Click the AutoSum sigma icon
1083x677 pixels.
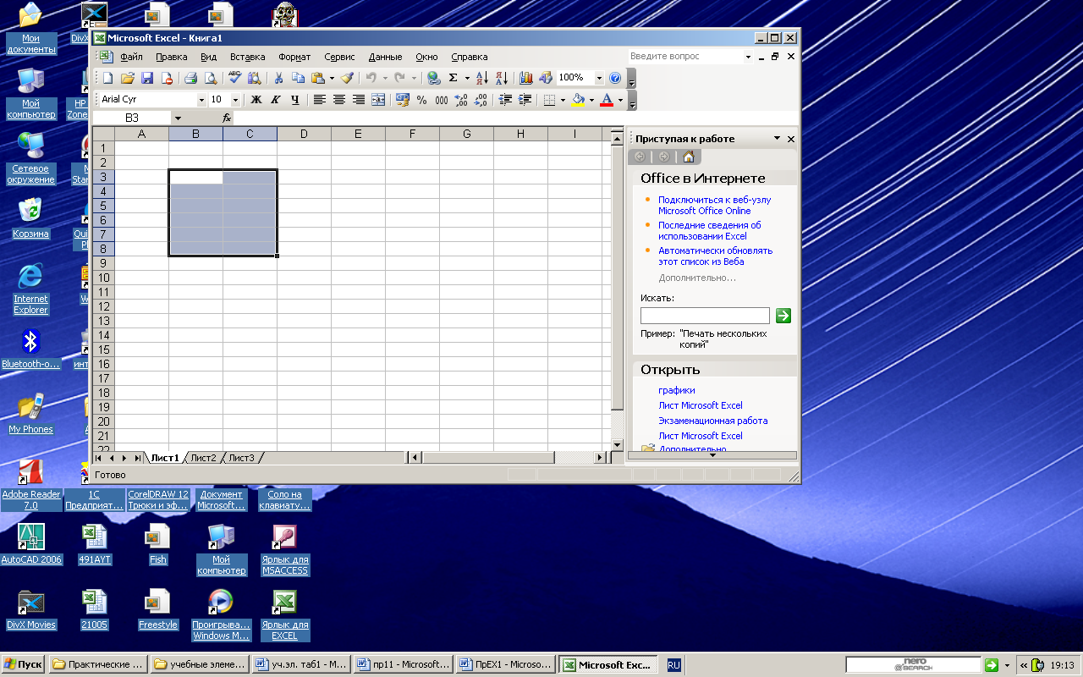453,78
